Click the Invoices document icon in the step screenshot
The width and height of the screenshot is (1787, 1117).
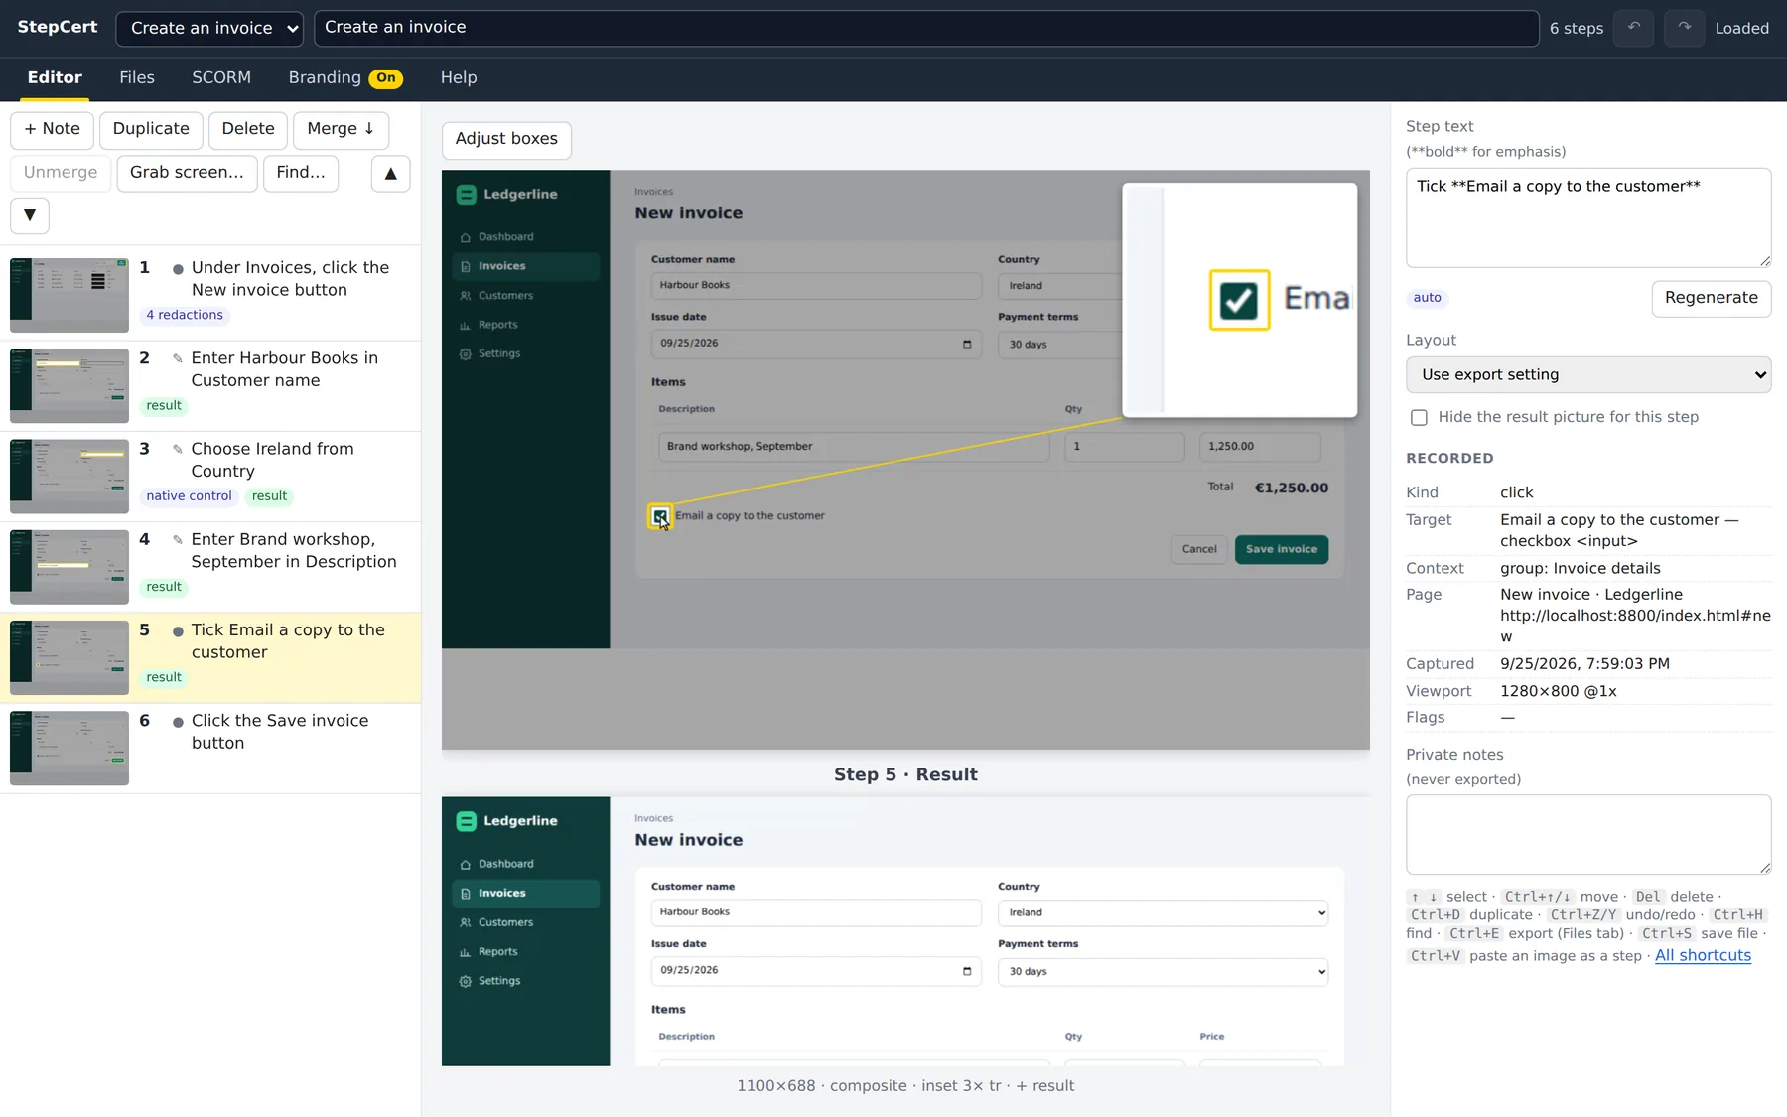(465, 266)
